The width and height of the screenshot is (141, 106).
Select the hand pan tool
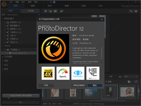click(x=136, y=11)
